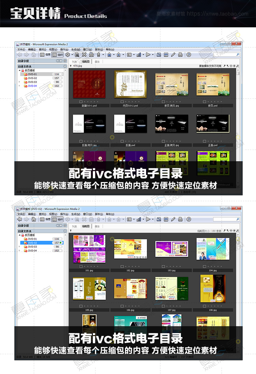Toggle Organize (组织) panel in the DVD-02 window

[x=58, y=219]
